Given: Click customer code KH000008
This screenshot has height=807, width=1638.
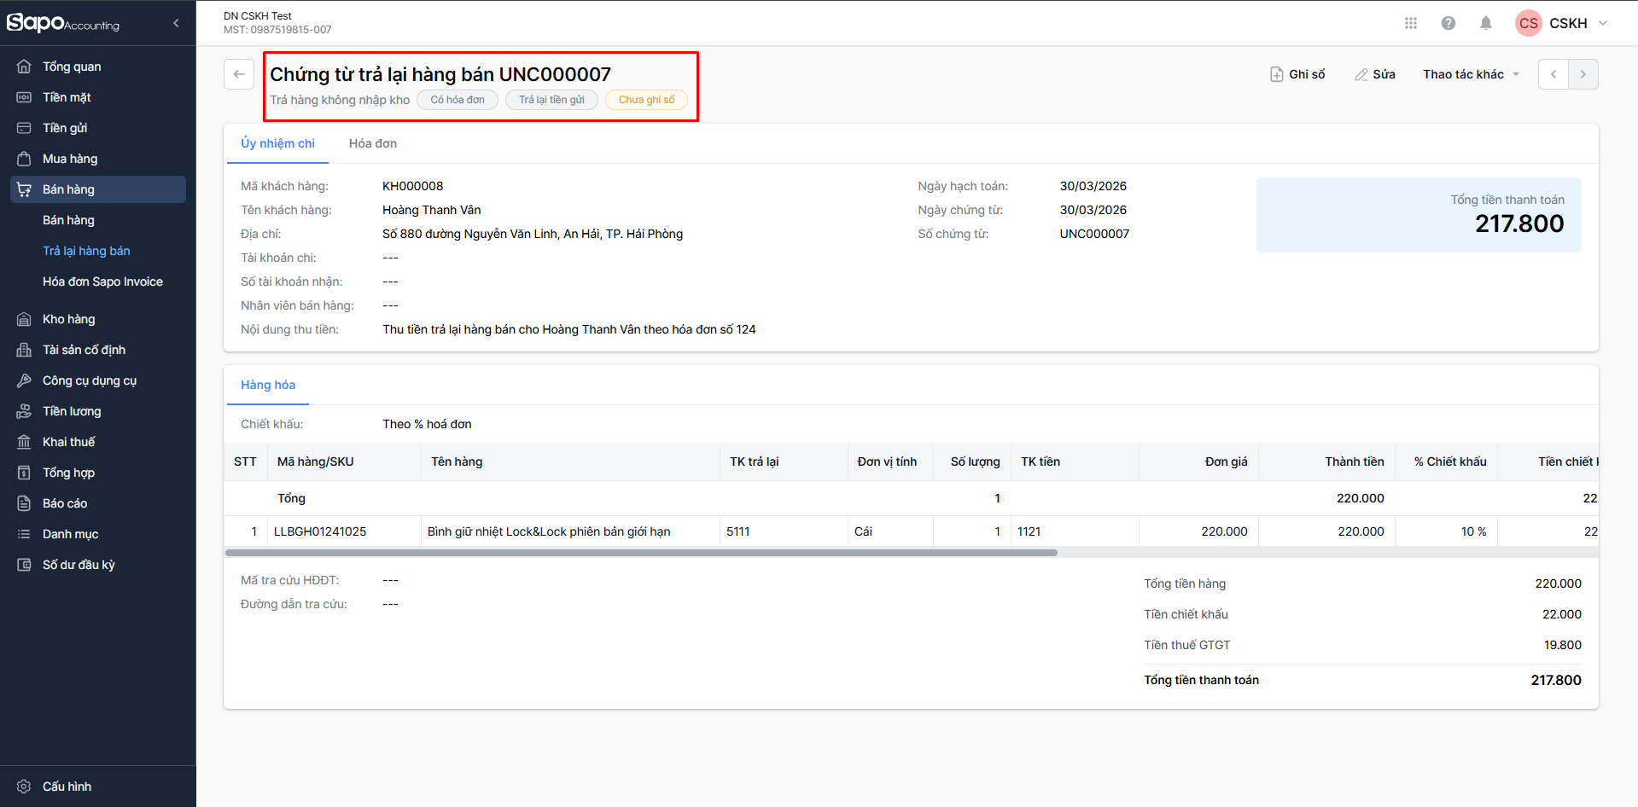Looking at the screenshot, I should [x=413, y=186].
